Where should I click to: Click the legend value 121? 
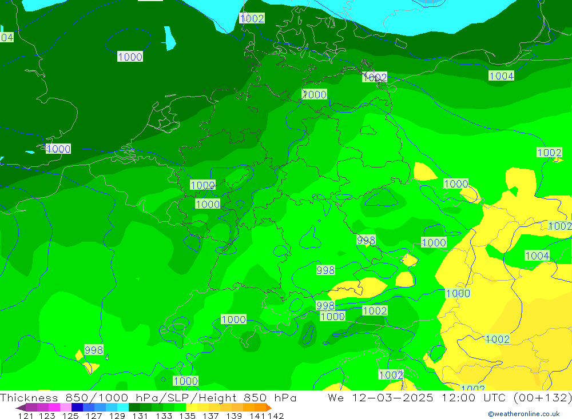[x=26, y=416]
